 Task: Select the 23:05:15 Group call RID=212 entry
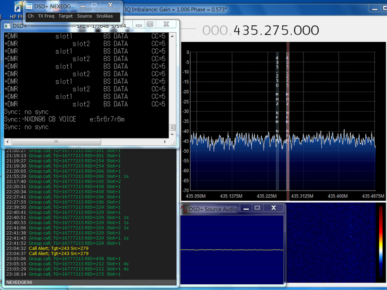point(67,264)
